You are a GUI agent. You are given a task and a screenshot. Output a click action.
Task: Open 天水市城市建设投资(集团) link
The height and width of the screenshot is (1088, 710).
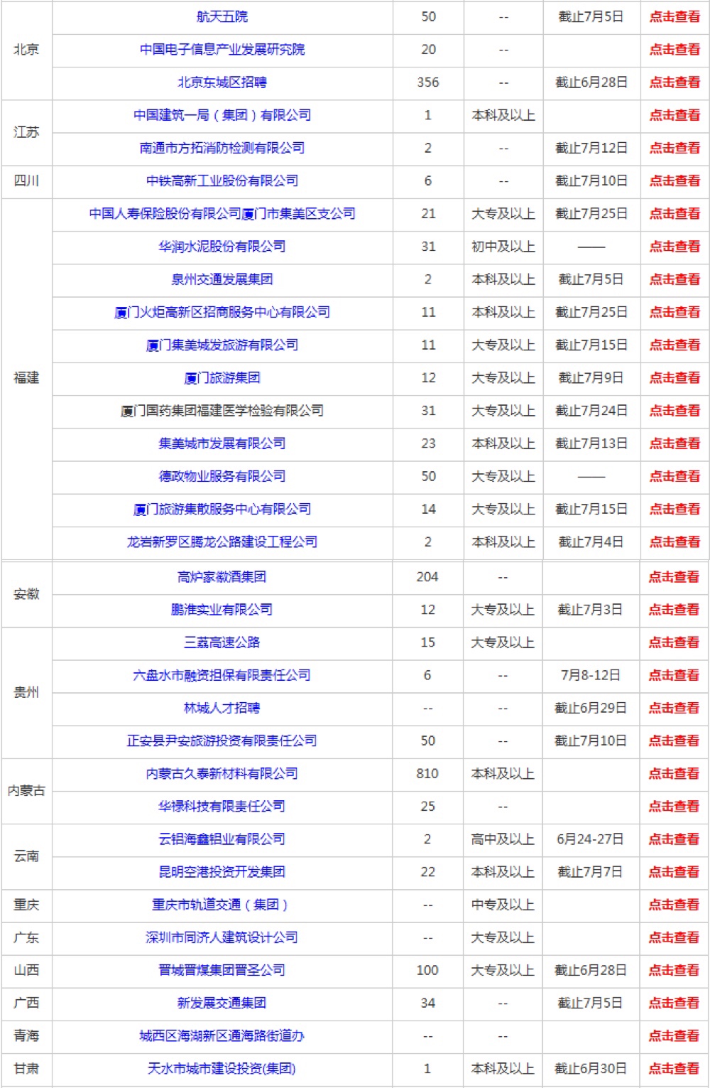222,1068
